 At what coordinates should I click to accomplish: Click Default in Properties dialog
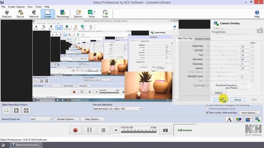[x=219, y=93]
